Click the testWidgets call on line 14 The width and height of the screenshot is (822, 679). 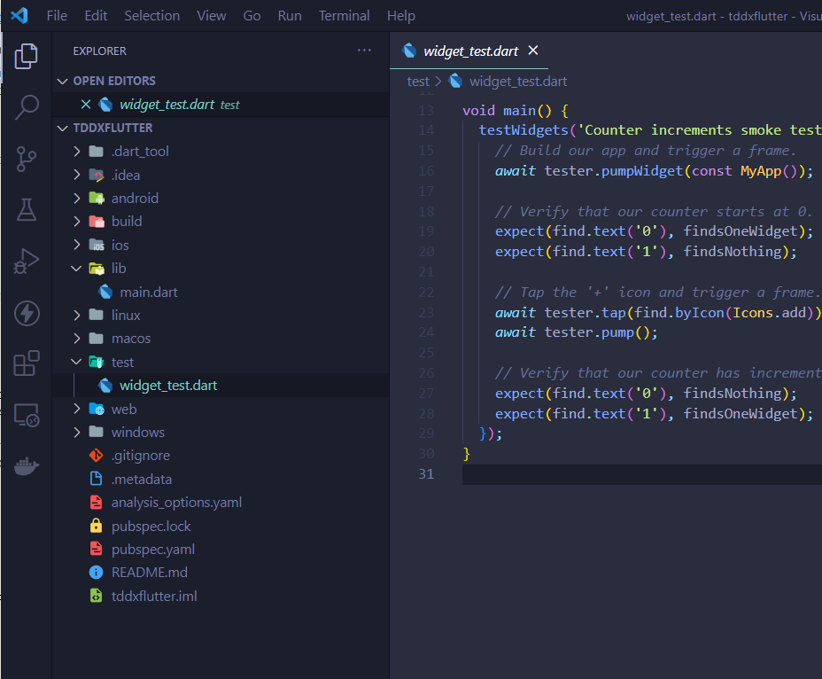tap(523, 130)
